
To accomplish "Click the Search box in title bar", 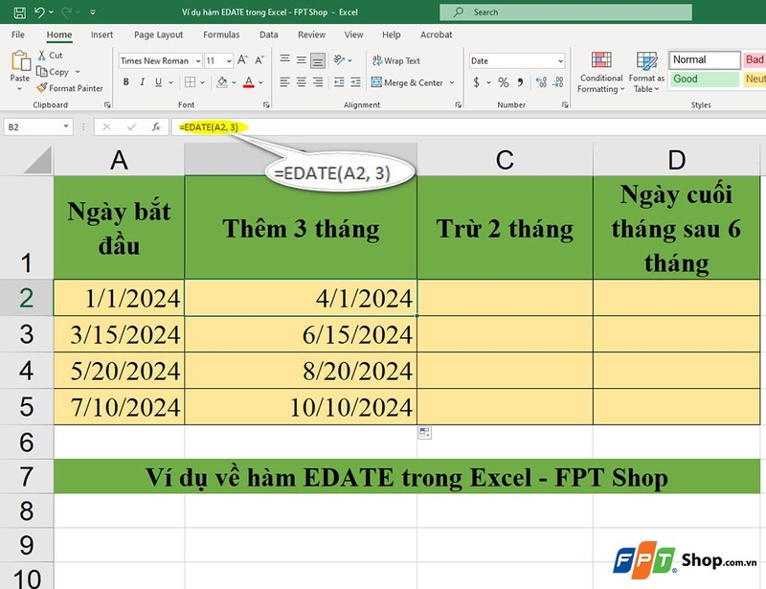I will coord(566,12).
